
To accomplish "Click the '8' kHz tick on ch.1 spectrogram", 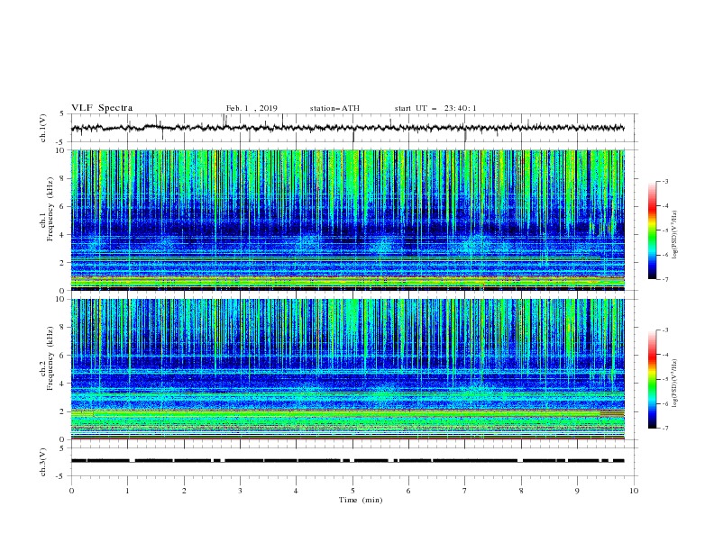I will [63, 178].
